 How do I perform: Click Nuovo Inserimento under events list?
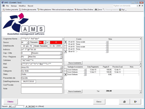(x=75, y=63)
